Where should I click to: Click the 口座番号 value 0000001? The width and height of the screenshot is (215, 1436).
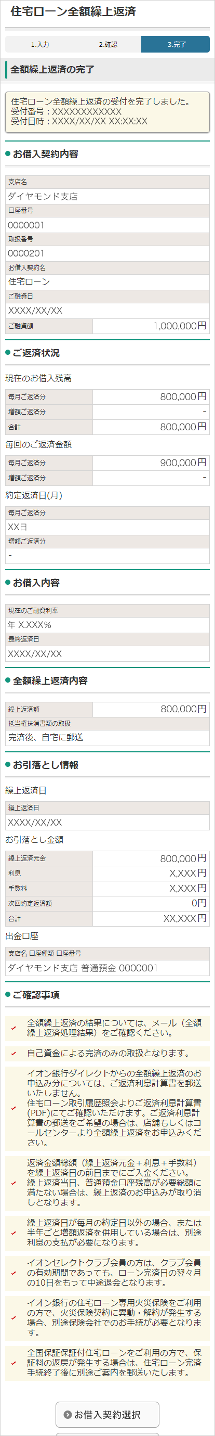[x=107, y=225]
